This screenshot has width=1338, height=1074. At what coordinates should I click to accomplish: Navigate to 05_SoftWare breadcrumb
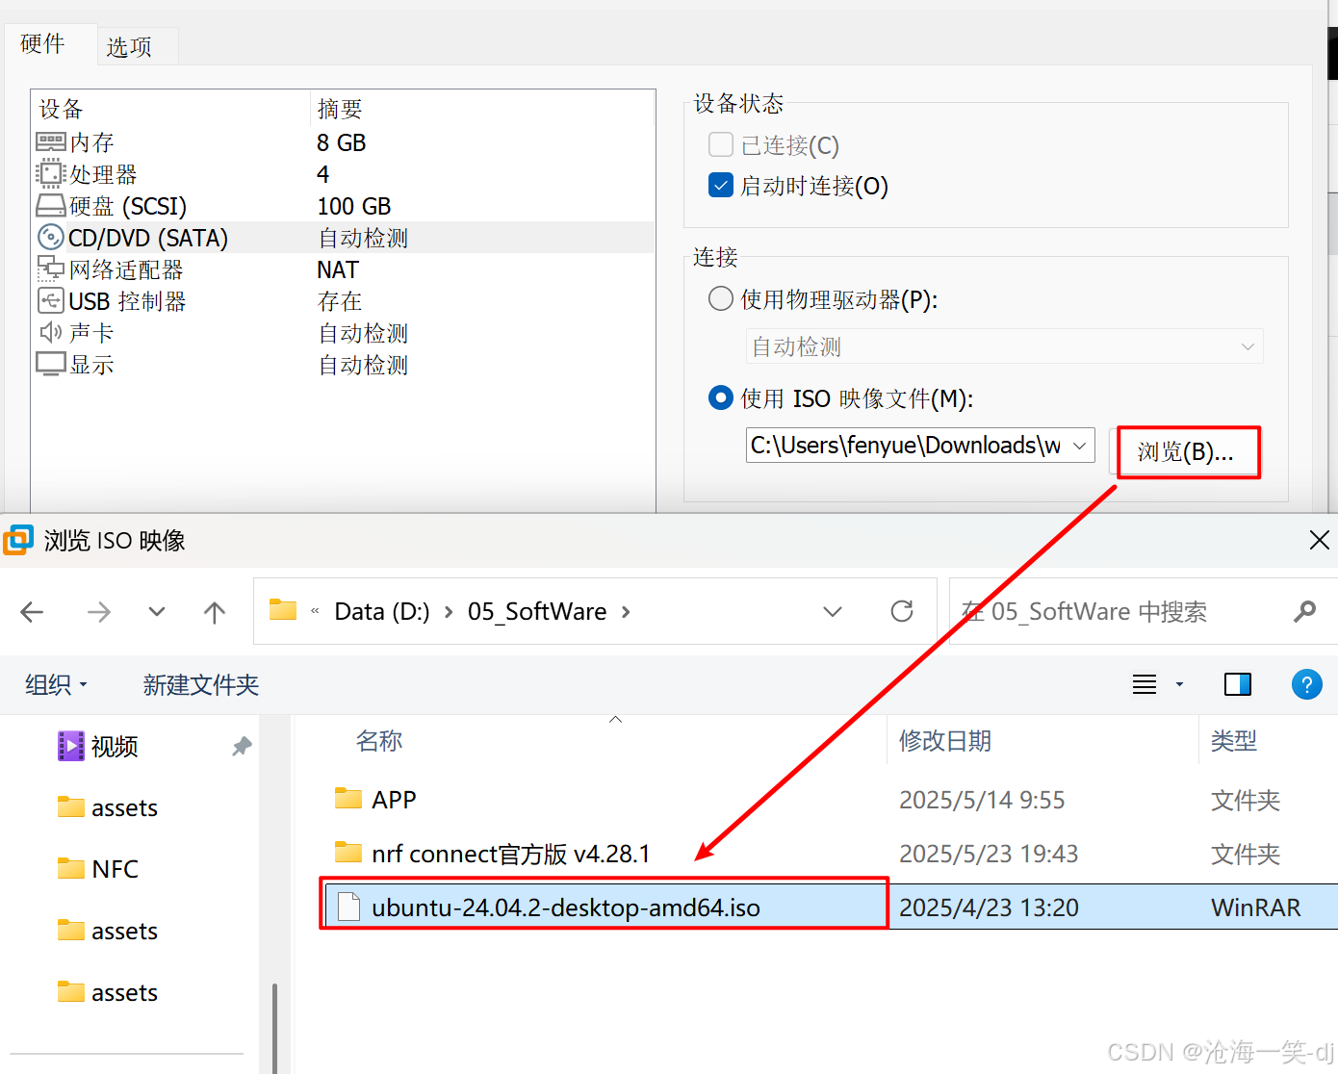point(537,612)
